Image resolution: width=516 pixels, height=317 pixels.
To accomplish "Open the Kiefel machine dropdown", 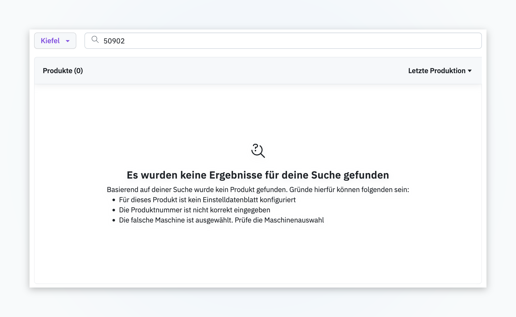I will [x=55, y=41].
